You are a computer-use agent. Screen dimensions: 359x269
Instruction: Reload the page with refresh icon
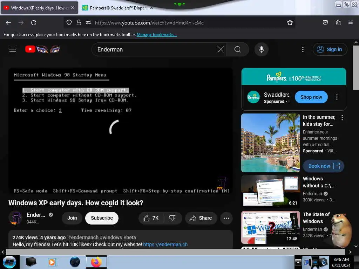coord(34,23)
